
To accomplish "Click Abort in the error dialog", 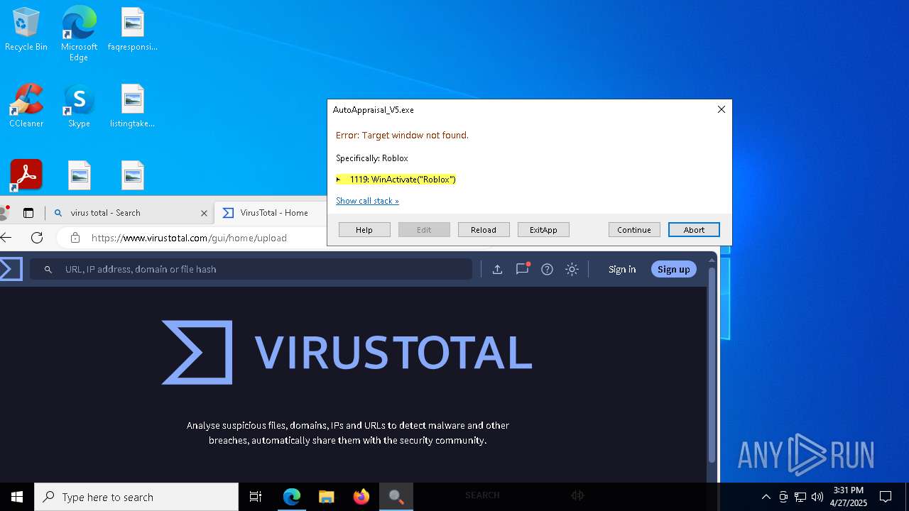I will [x=694, y=230].
